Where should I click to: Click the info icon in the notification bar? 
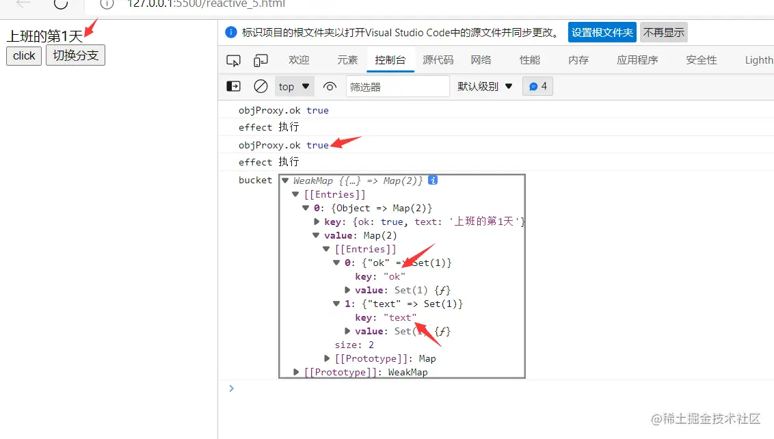point(230,33)
